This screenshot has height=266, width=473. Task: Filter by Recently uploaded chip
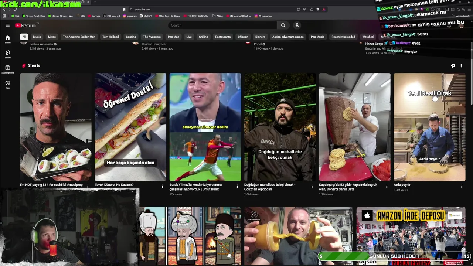coord(343,37)
